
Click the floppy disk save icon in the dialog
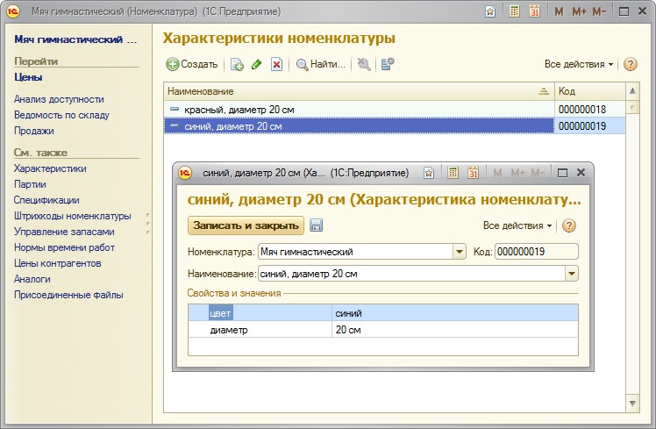pos(317,225)
